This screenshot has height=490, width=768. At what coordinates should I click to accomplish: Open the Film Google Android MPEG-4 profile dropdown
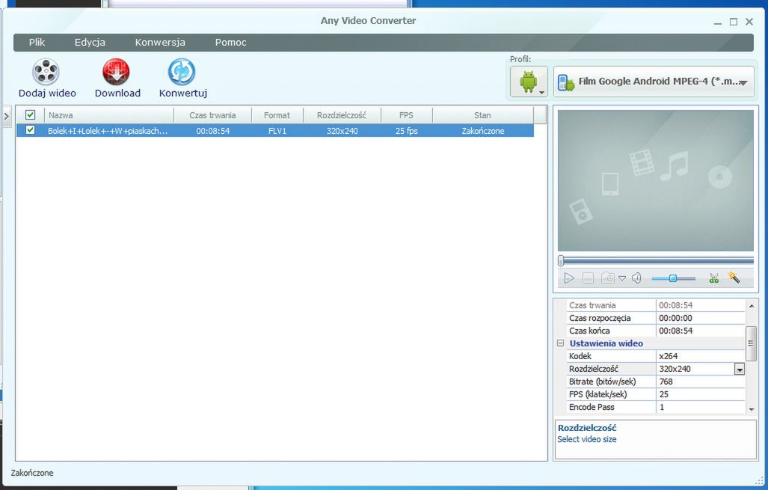654,82
